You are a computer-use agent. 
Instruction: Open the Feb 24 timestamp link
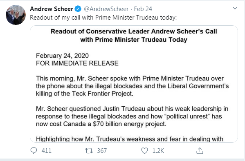[143, 9]
